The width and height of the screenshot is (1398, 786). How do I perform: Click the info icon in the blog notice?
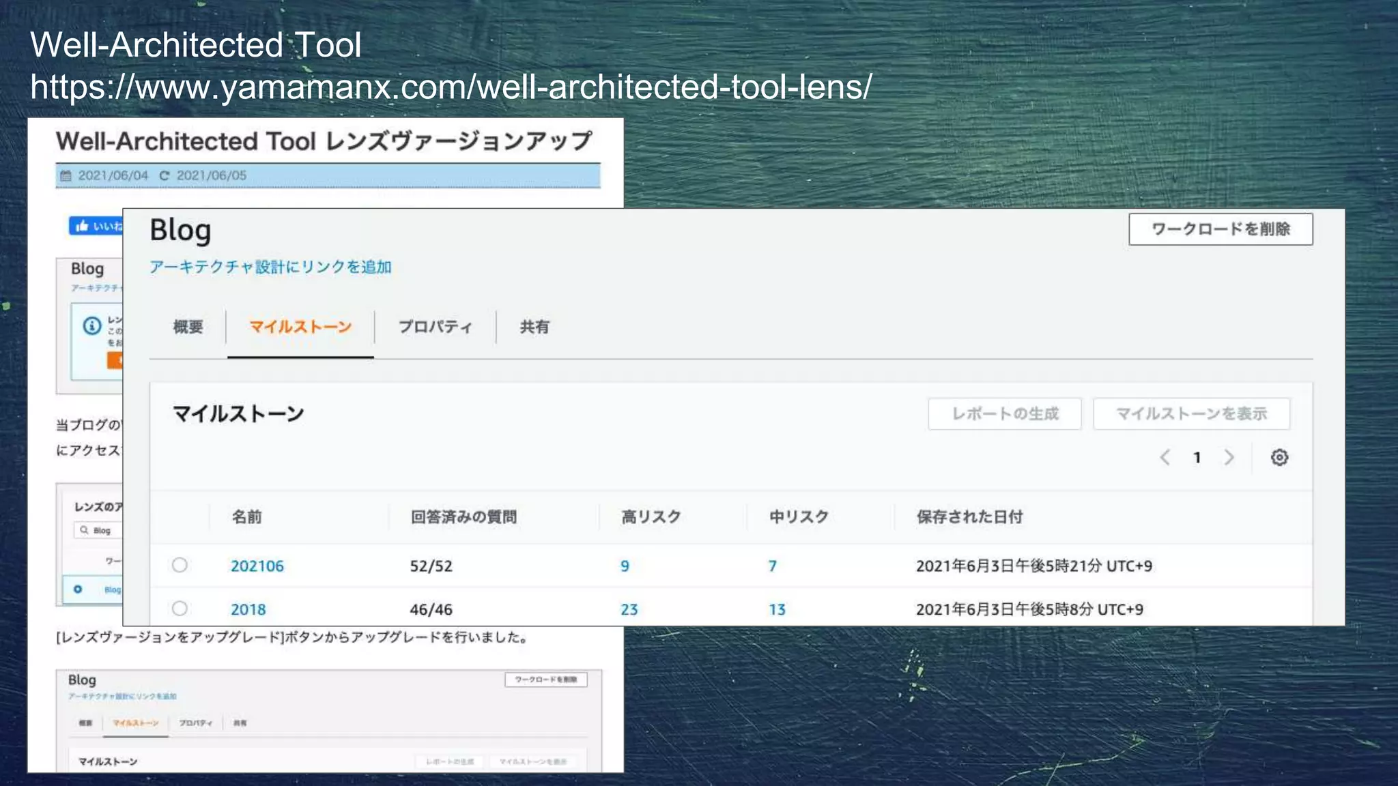(92, 325)
